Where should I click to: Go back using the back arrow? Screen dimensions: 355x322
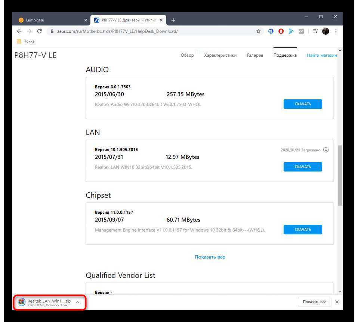19,31
